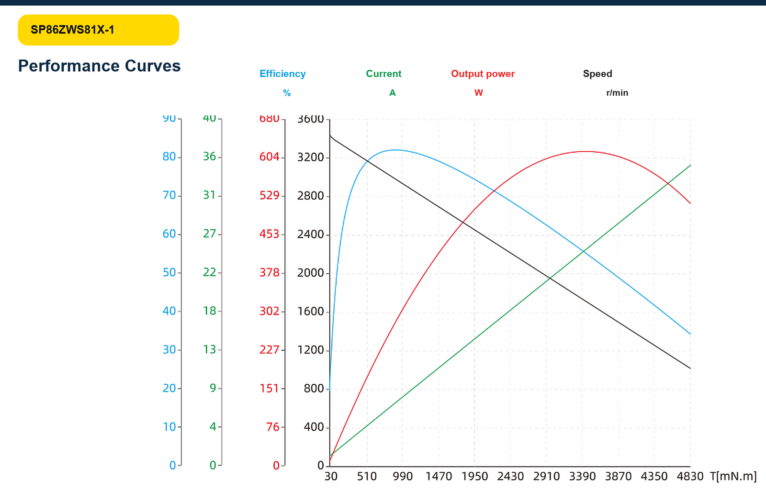
Task: Click the black Speed legend label
Action: click(x=597, y=74)
